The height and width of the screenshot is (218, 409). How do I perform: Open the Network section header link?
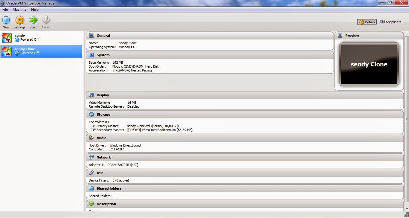pos(104,157)
